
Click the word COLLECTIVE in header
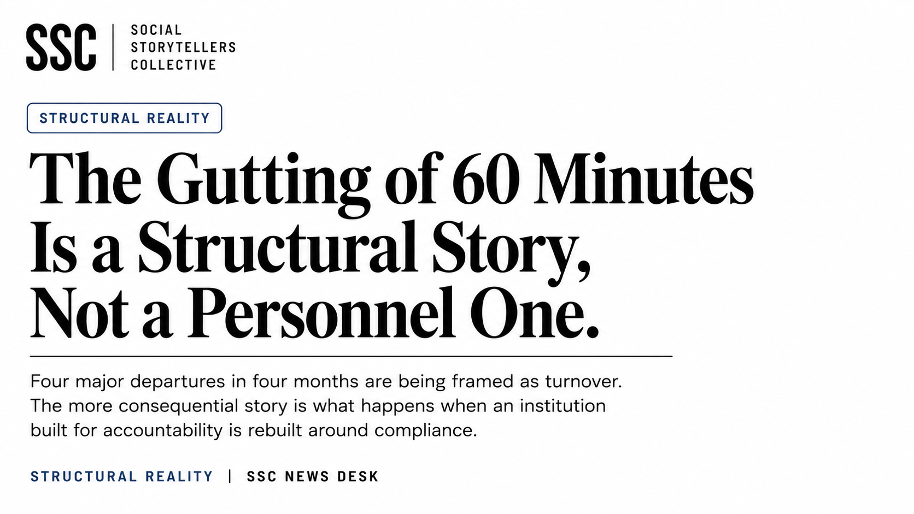(173, 65)
